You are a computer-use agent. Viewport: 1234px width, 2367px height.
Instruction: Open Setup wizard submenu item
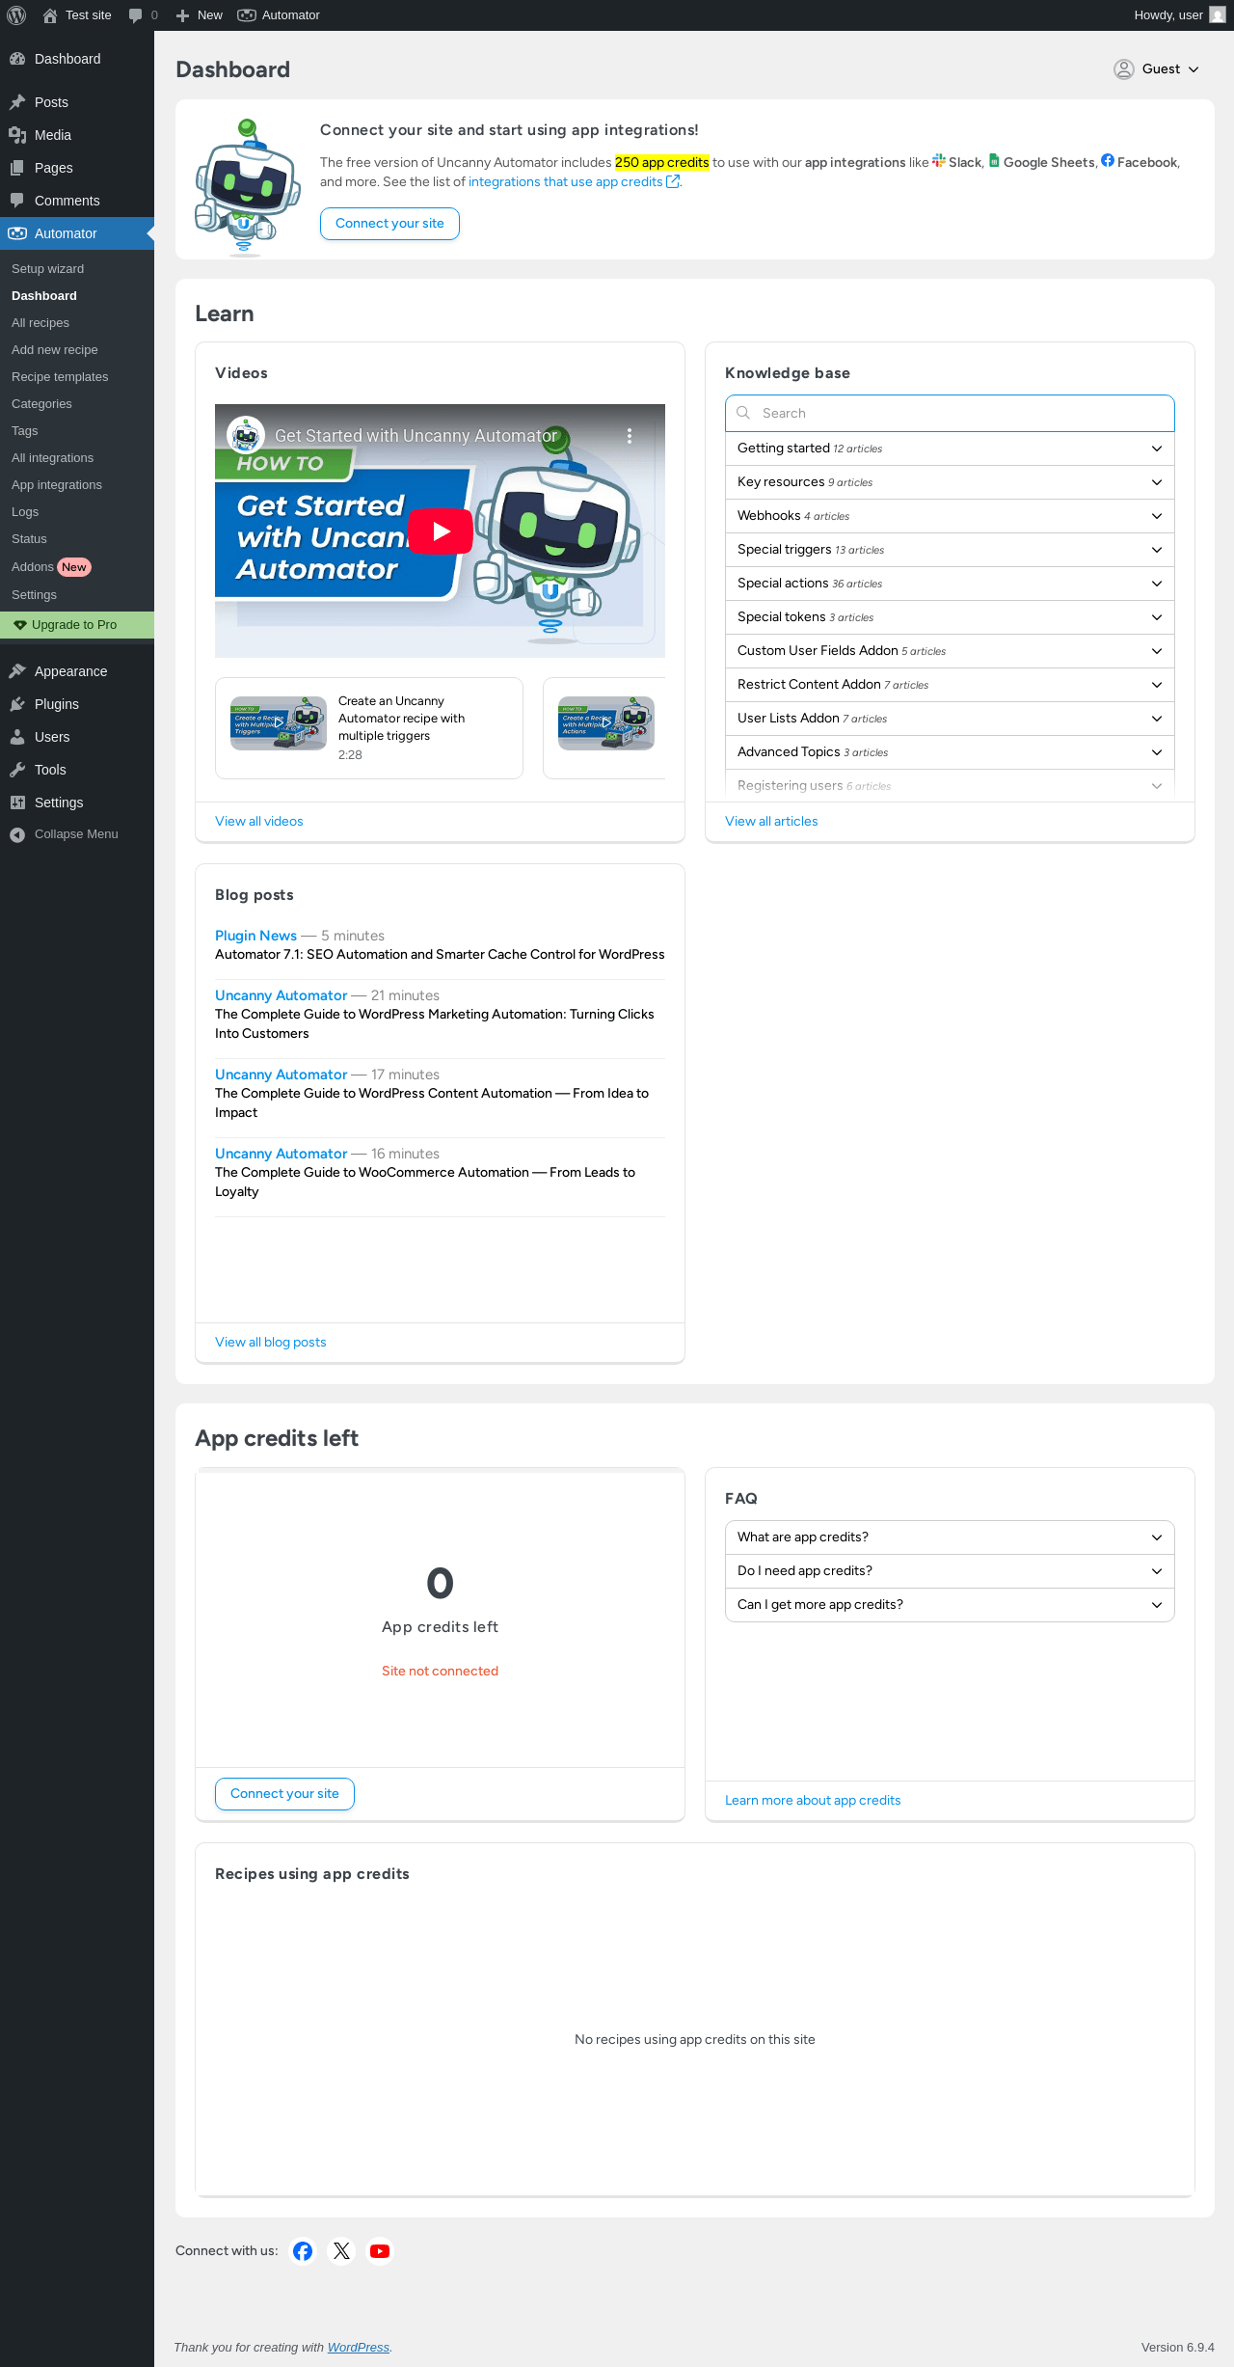pos(77,269)
